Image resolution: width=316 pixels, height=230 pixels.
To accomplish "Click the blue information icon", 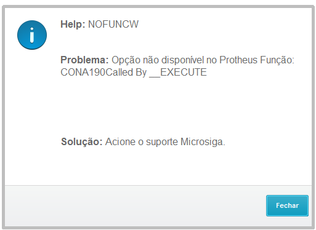I will [x=32, y=35].
